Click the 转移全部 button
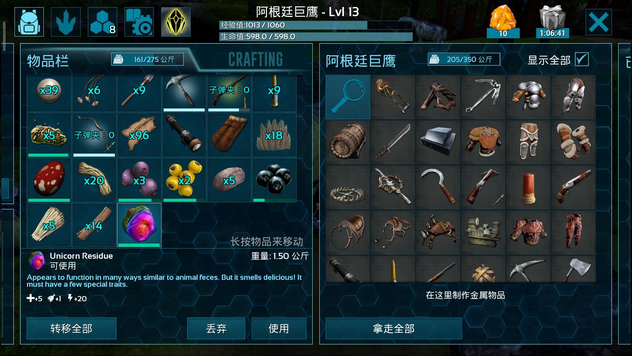Viewport: 632px width, 356px height. (71, 328)
